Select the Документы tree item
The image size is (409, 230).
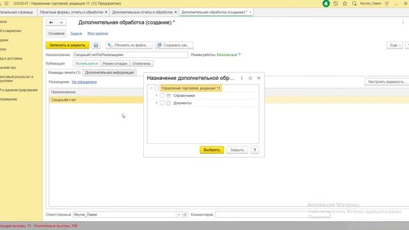pyautogui.click(x=183, y=103)
